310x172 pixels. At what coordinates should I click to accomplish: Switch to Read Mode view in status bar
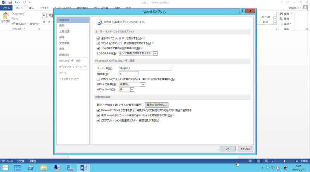(250, 161)
